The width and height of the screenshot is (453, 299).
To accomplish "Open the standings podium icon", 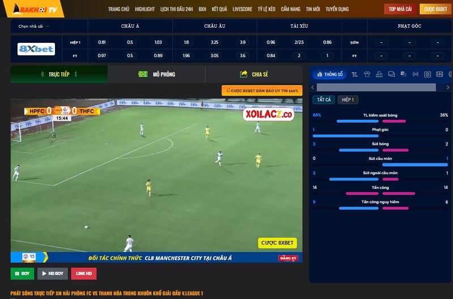I will click(x=379, y=75).
